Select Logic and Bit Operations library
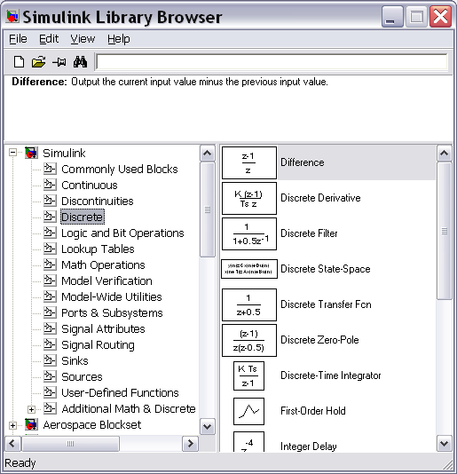 pyautogui.click(x=122, y=233)
